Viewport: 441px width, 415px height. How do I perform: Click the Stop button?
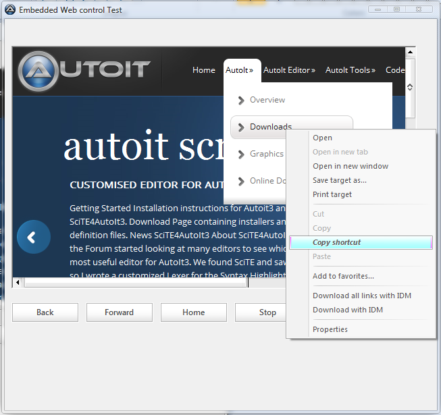[261, 312]
